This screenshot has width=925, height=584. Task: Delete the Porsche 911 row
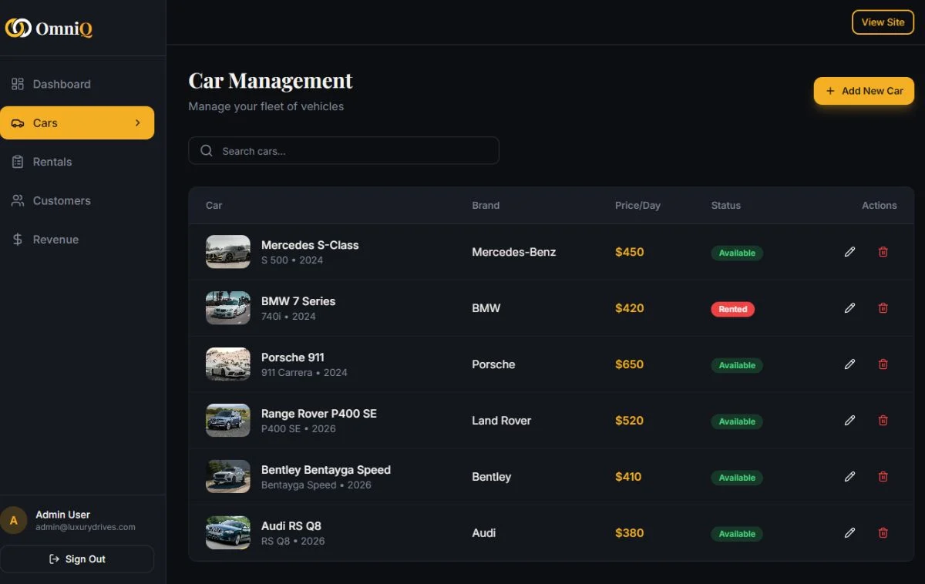coord(883,364)
